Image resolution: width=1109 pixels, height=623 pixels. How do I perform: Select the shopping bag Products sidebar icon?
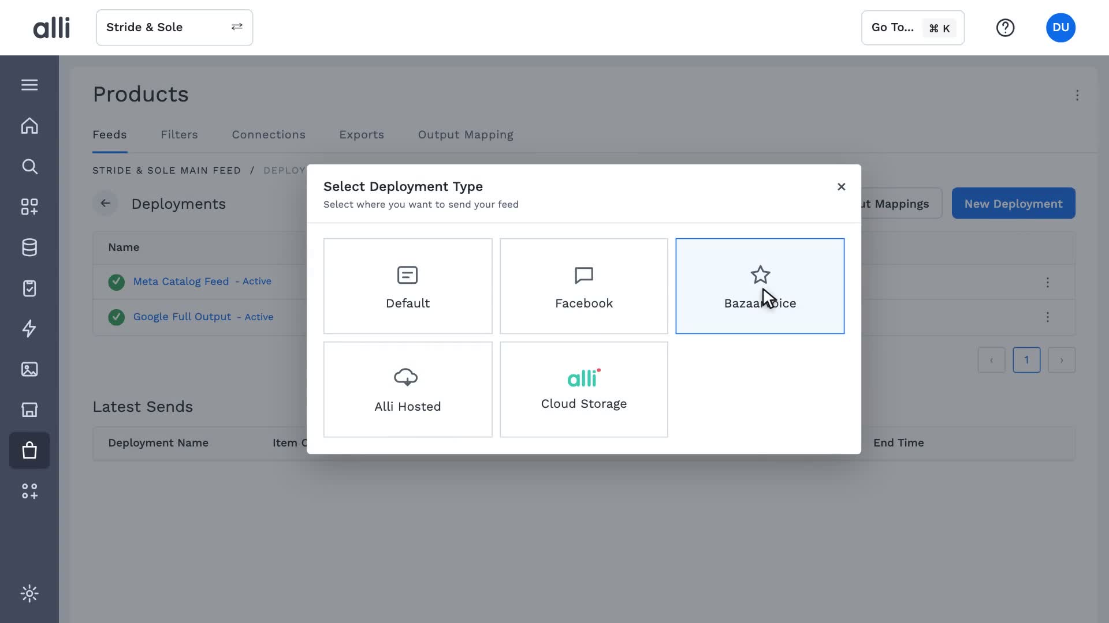tap(29, 451)
